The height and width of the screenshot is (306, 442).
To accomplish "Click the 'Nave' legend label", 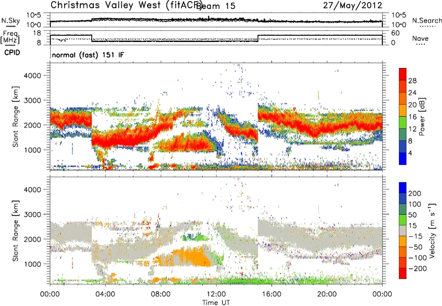I will [420, 39].
